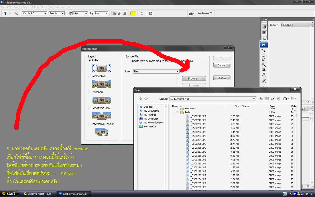This screenshot has width=315, height=197.
Task: Select file _DSC0225.JPG in the list
Action: pos(199,144)
